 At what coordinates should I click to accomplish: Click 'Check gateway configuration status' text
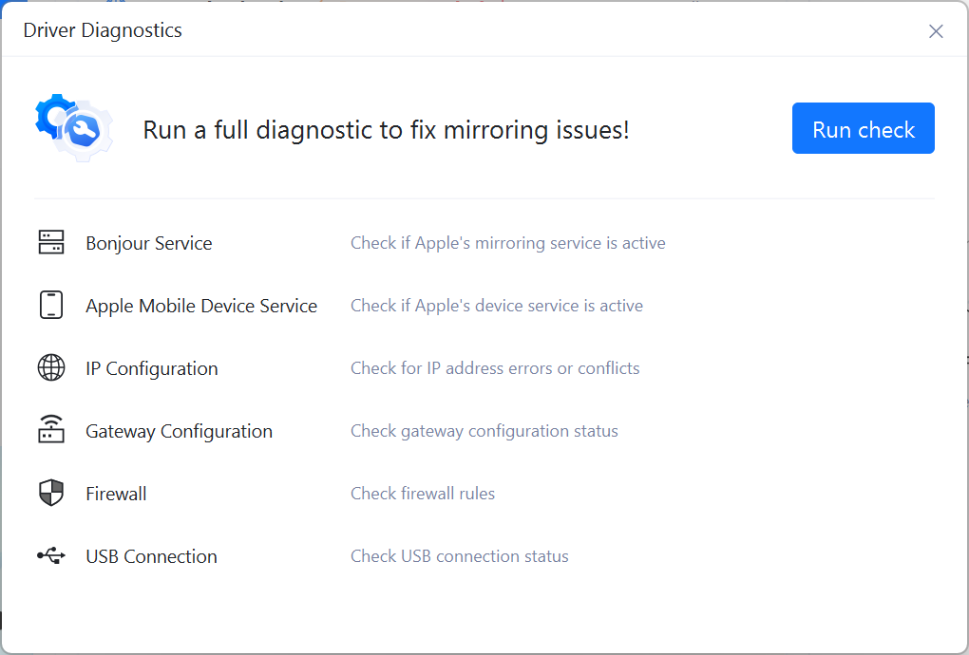(484, 430)
